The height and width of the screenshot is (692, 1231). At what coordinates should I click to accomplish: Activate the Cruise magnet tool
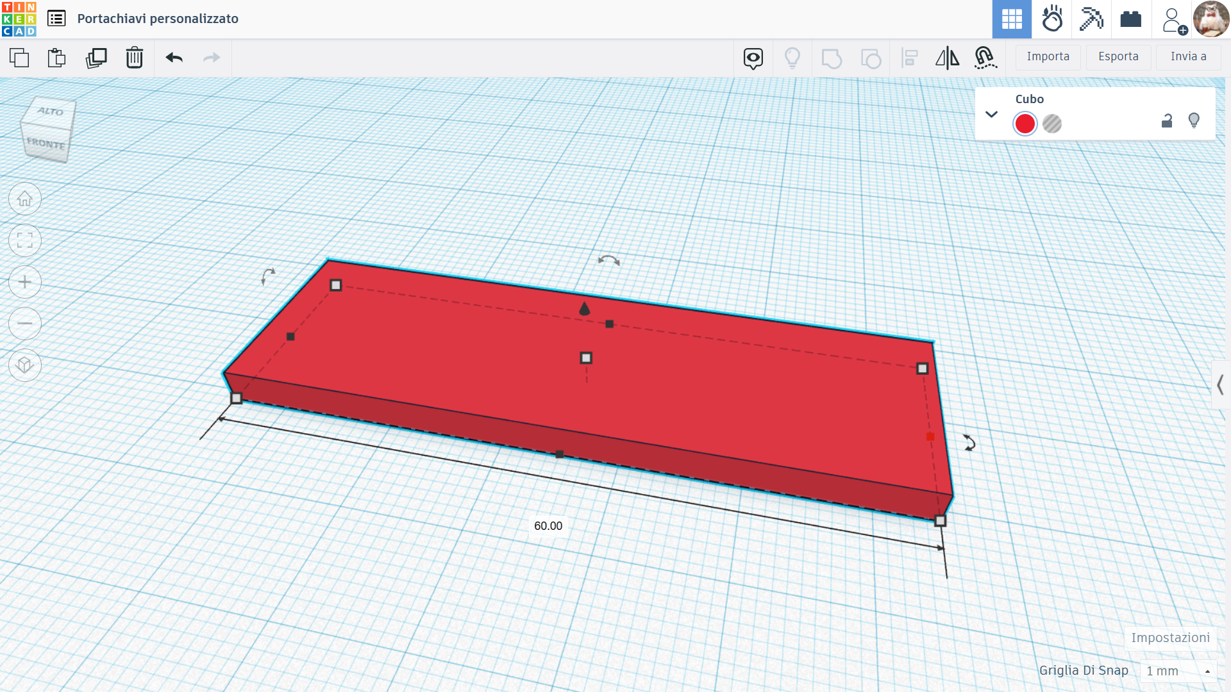pyautogui.click(x=985, y=58)
